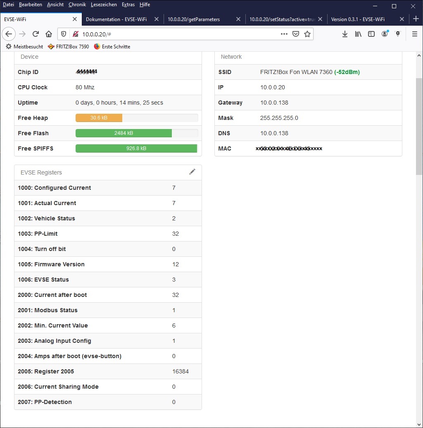Reload the page with the refresh icon
The image size is (423, 428).
[36, 34]
